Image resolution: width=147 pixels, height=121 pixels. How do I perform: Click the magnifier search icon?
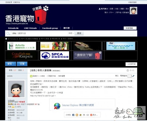[x=8, y=33]
